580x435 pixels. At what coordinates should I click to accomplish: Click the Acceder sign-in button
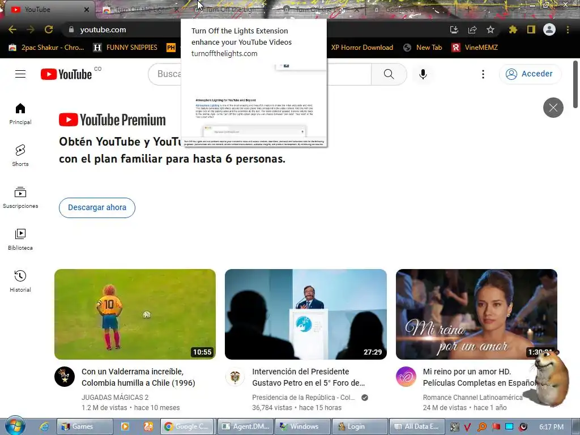[x=530, y=74]
